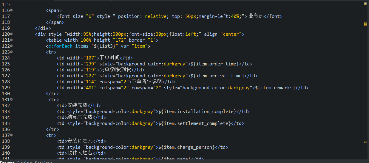Viewport: 369px width, 163px height.
Task: Switch to the Source tab
Action: click(x=7, y=162)
